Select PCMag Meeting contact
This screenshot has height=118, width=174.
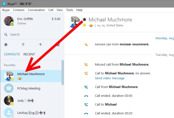tap(31, 88)
